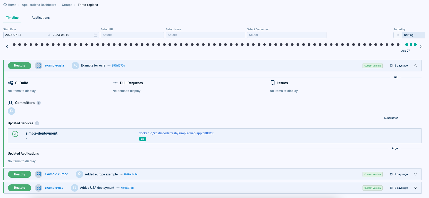429x198 pixels.
Task: Open the calendar date picker icon
Action: pos(95,35)
